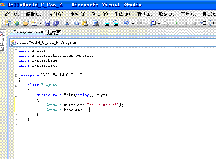Open file using the folder icon

[x=26, y=23]
